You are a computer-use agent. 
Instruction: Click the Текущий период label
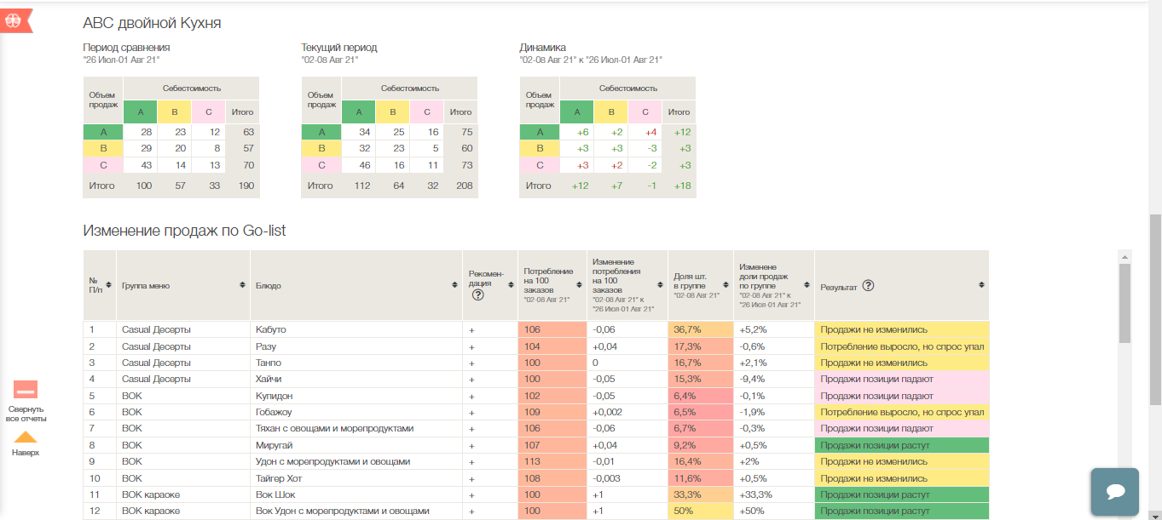coord(338,48)
